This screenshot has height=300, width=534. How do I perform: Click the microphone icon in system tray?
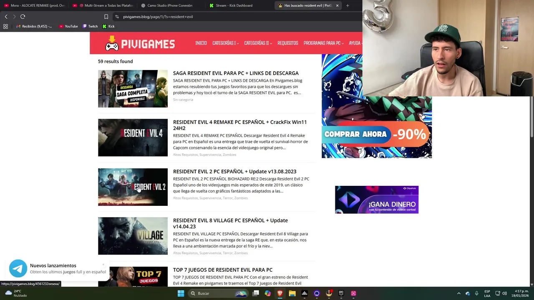point(476,293)
